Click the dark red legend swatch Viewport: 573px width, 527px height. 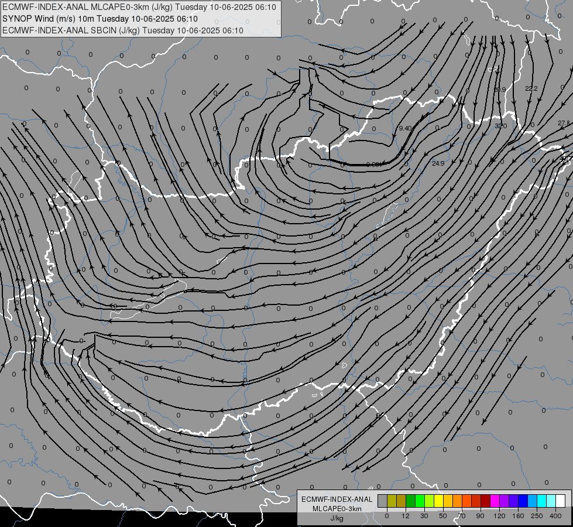(x=485, y=501)
